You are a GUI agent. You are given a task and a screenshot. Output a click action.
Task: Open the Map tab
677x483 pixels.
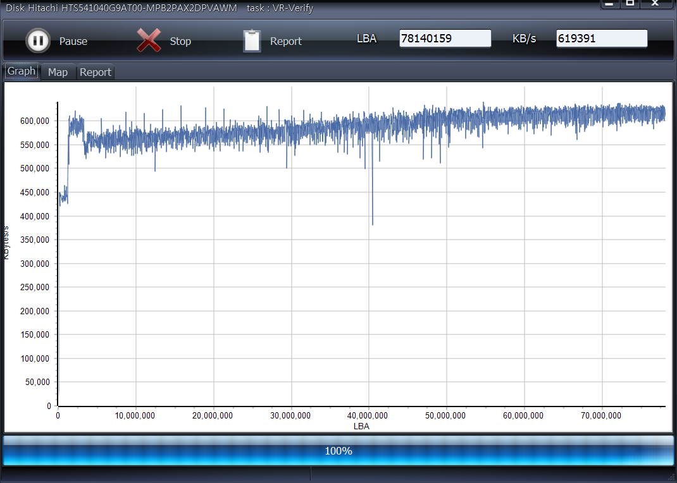pyautogui.click(x=58, y=72)
